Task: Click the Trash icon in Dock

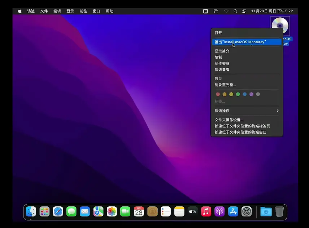Action: point(279,211)
